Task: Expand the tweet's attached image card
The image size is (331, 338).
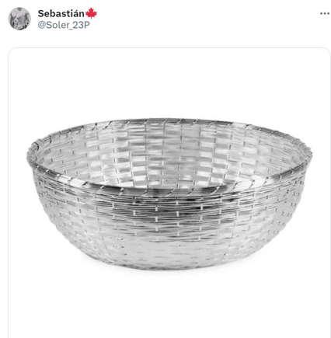Action: [x=169, y=193]
